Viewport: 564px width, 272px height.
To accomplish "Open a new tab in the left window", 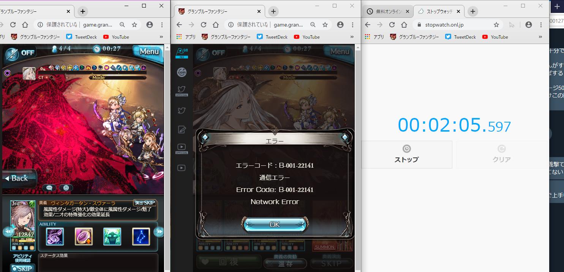I will (82, 11).
